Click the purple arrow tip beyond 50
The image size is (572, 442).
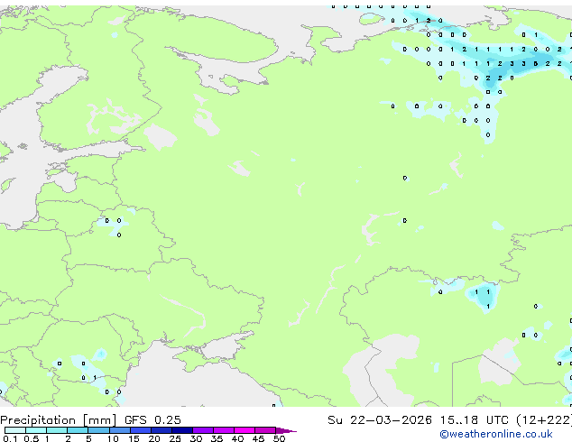286,430
